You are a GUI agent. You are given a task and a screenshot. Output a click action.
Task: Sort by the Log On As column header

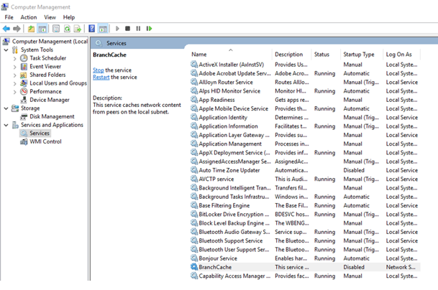tap(402, 55)
